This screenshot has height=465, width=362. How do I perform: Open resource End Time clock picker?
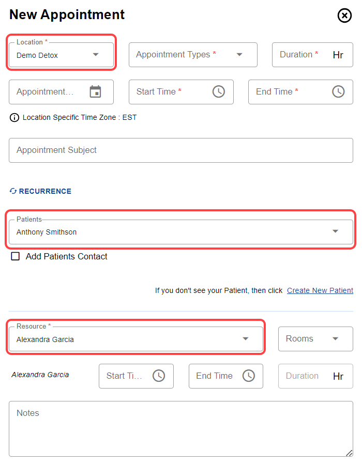[249, 376]
